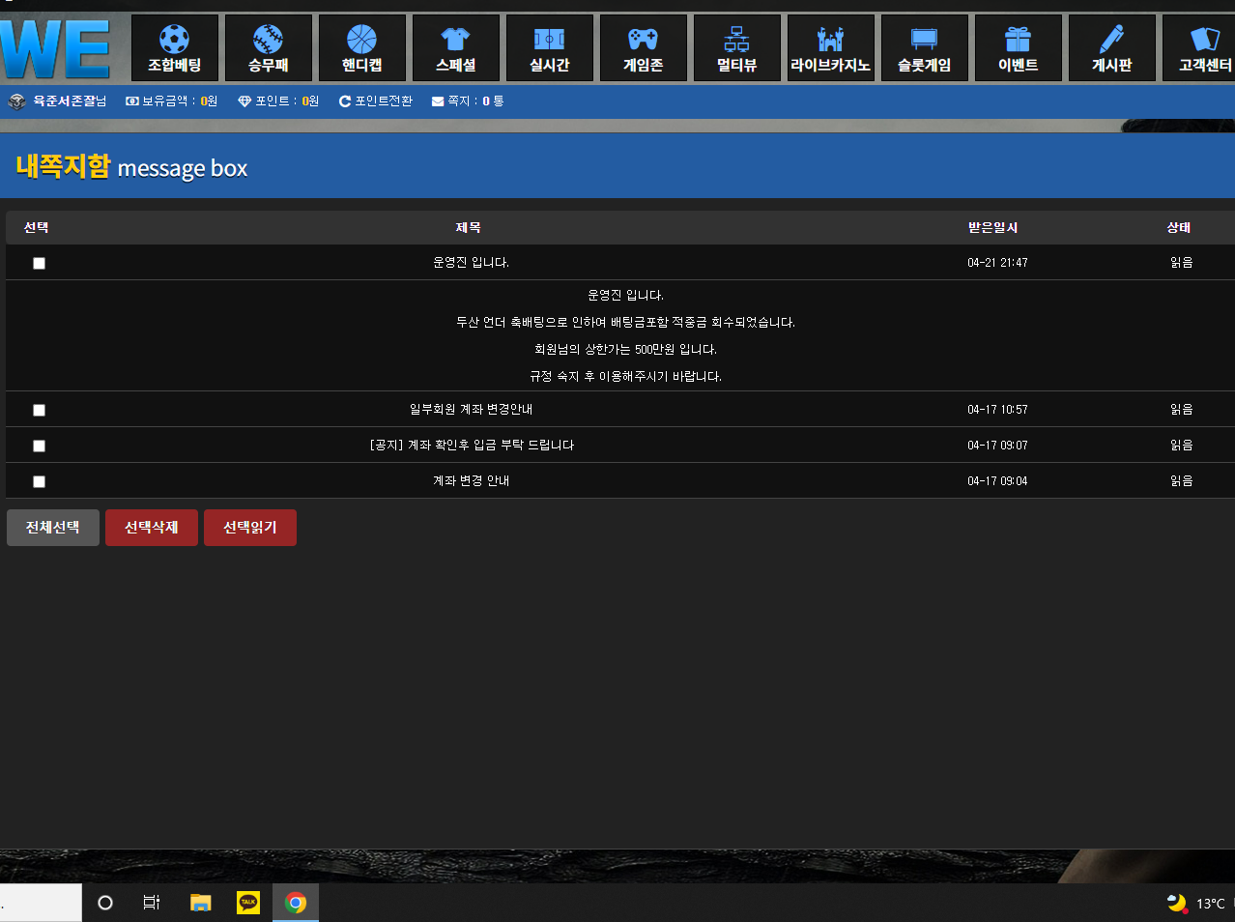Click the date 04-17 09:07
The height and width of the screenshot is (922, 1235).
[997, 446]
